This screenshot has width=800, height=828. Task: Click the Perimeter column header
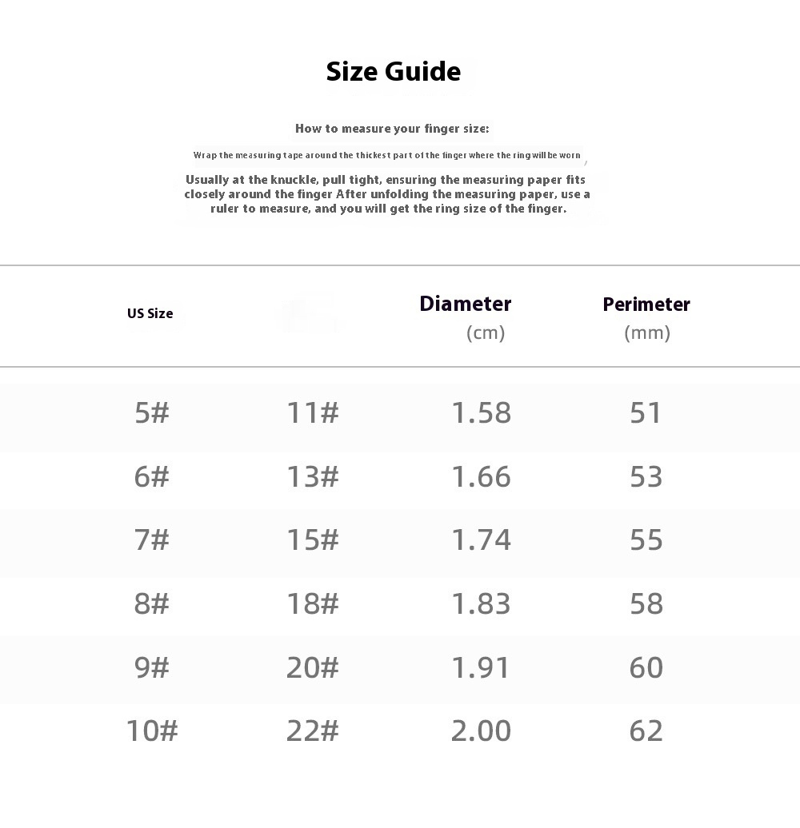point(646,305)
